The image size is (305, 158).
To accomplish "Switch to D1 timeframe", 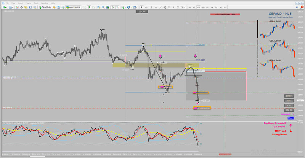I will coord(216,7).
